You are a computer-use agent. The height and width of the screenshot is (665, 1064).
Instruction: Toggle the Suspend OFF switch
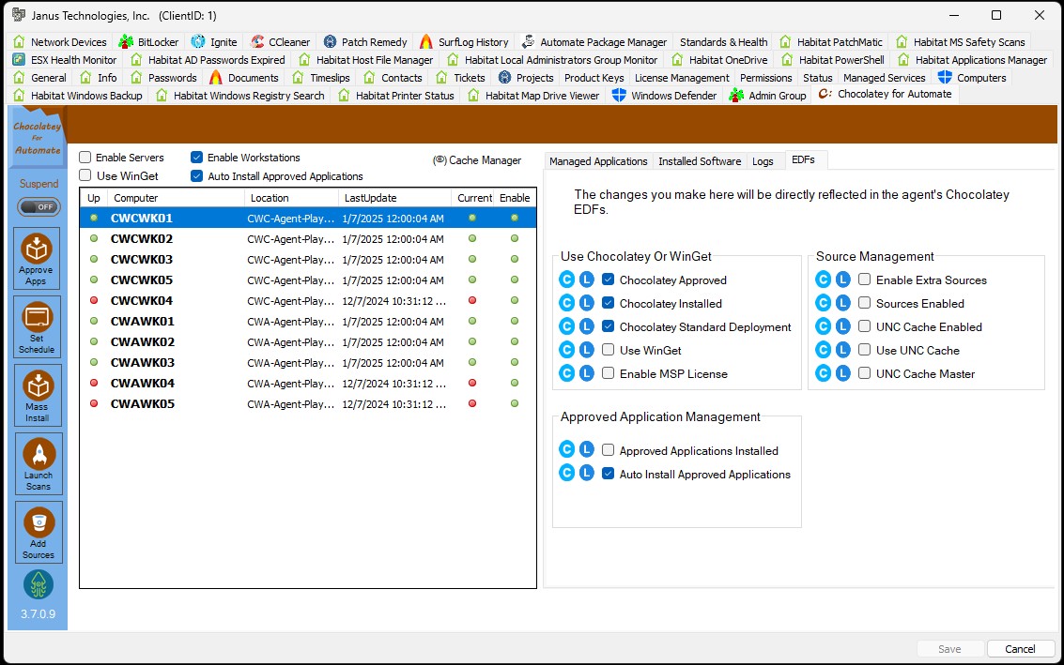(x=39, y=206)
